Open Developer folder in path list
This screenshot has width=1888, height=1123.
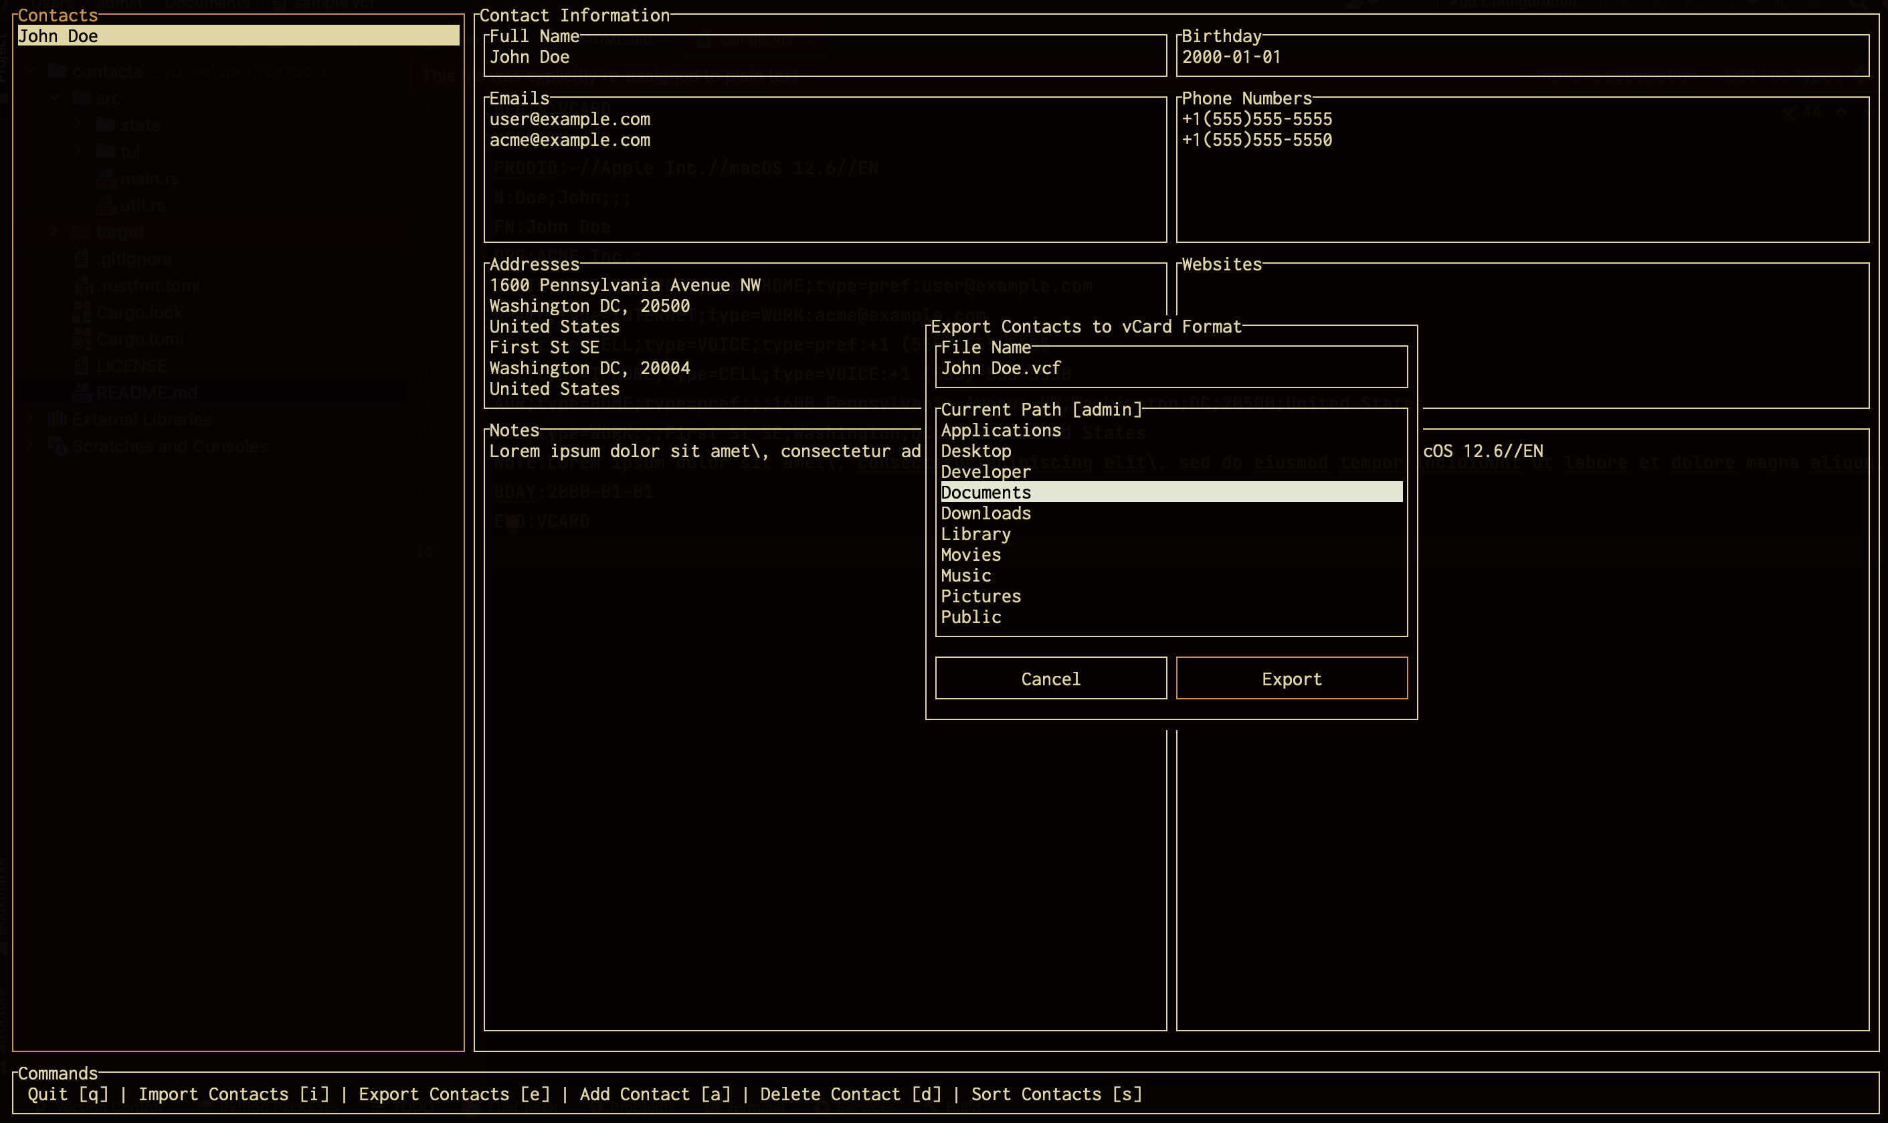[x=985, y=471]
